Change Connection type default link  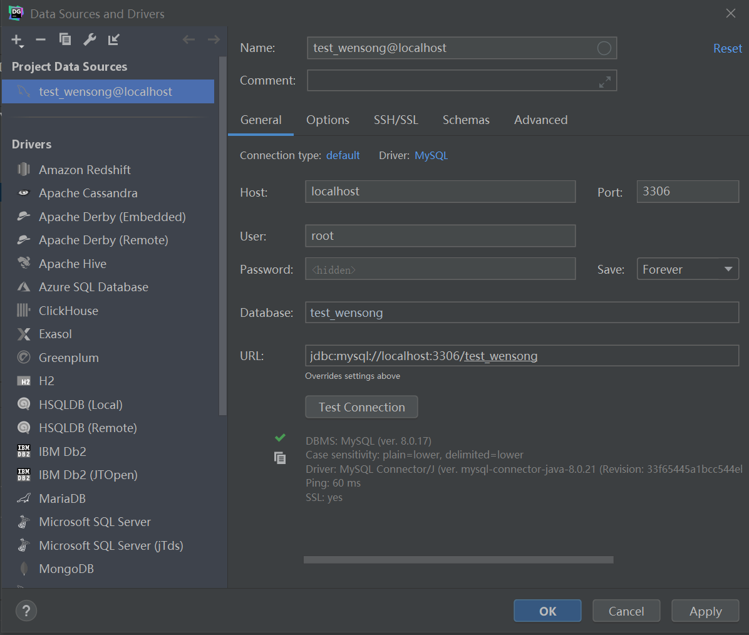pyautogui.click(x=343, y=155)
